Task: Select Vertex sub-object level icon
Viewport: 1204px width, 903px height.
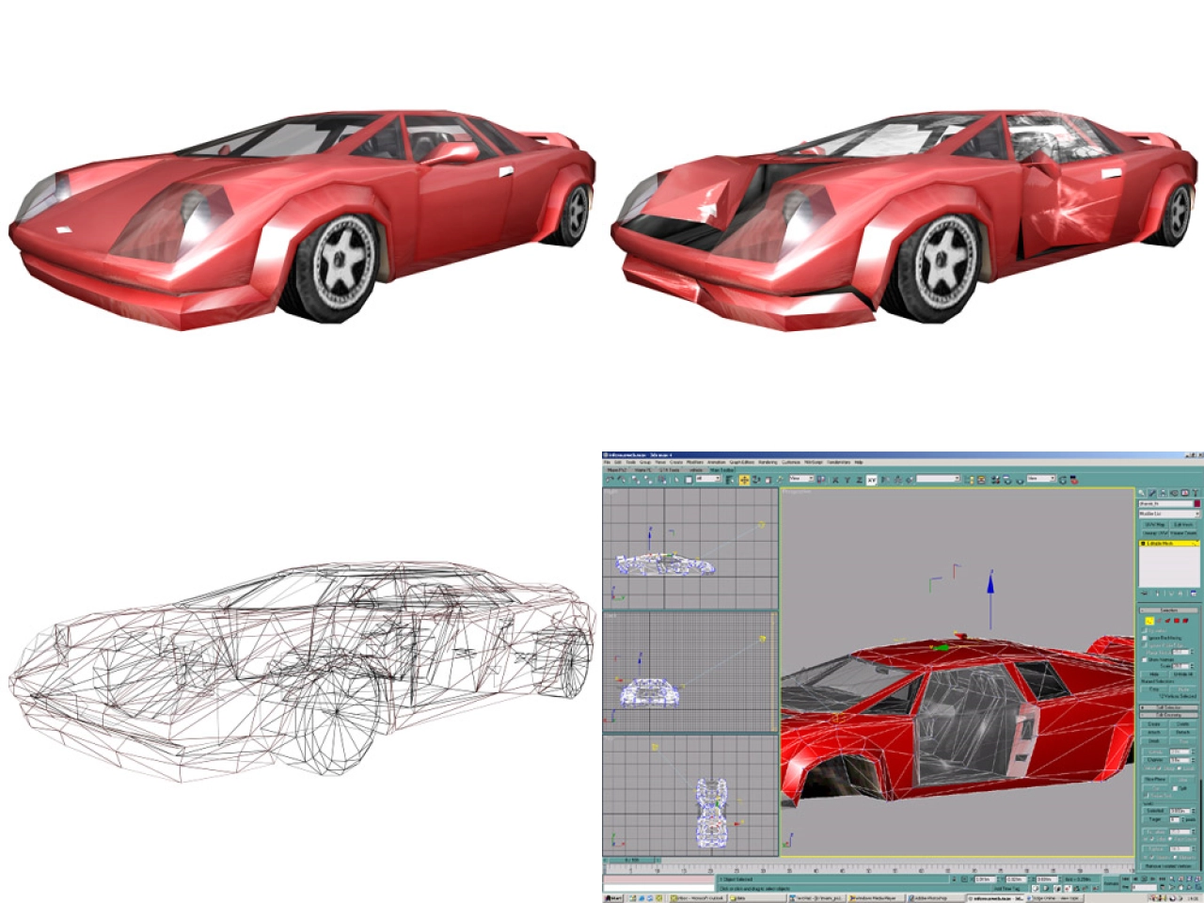Action: click(1149, 620)
